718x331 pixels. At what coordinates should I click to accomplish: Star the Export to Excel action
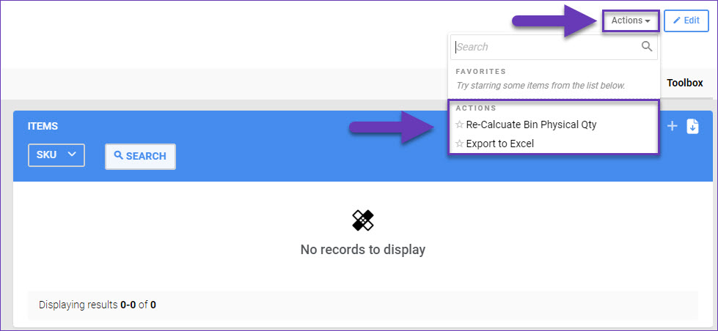click(460, 144)
